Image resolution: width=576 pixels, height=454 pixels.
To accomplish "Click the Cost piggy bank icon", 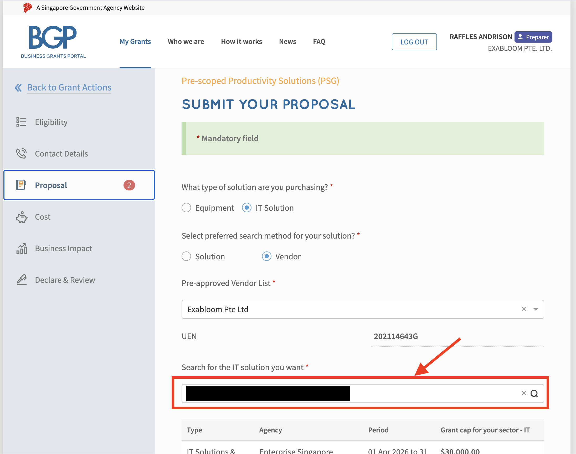I will click(x=22, y=217).
